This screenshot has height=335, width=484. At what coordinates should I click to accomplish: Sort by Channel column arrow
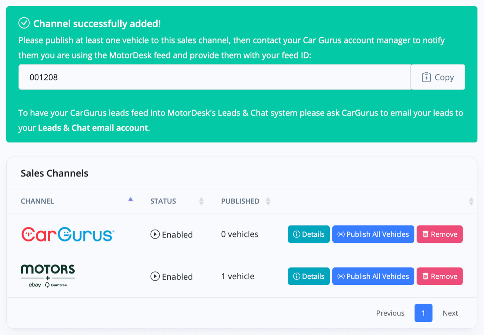pyautogui.click(x=130, y=199)
